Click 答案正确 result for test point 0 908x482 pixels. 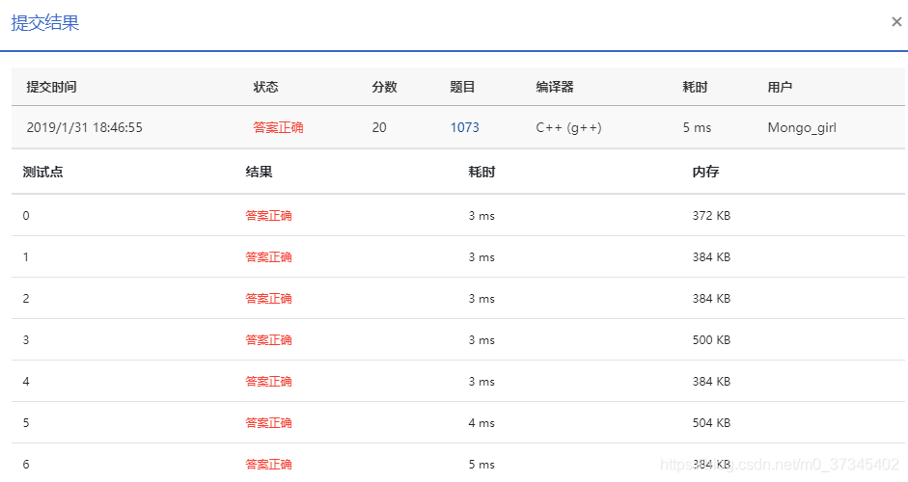point(268,216)
